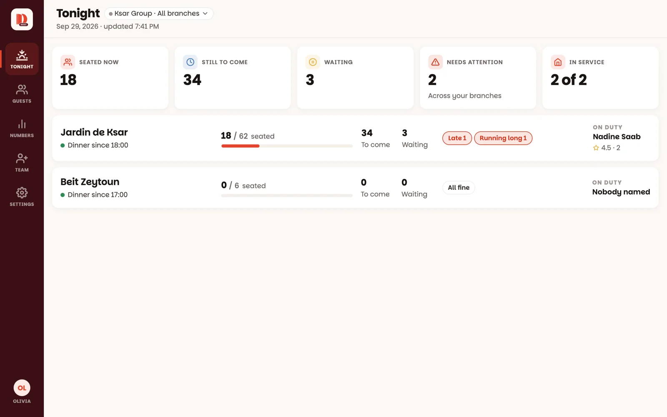Open the Beit Zeytoun branch row
The width and height of the screenshot is (667, 417).
355,188
